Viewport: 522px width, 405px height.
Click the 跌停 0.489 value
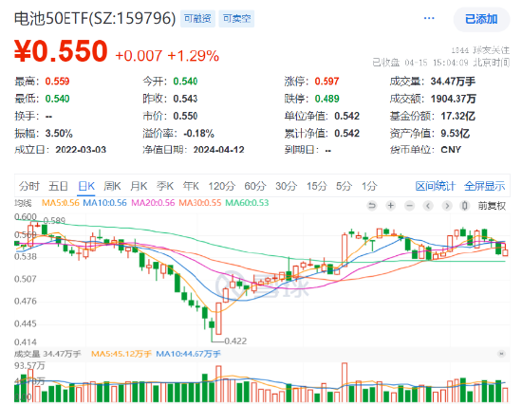tap(326, 99)
